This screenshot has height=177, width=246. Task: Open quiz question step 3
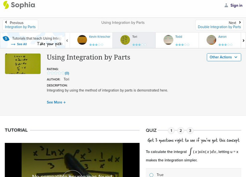[190, 130]
